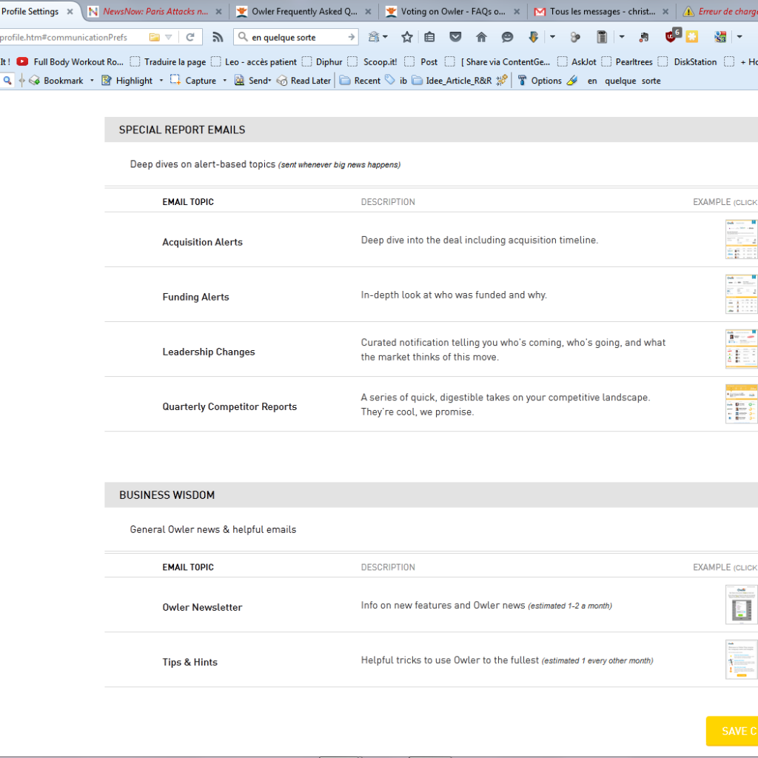Open Leo - accès patient bookmark
This screenshot has width=758, height=758.
pyautogui.click(x=254, y=62)
